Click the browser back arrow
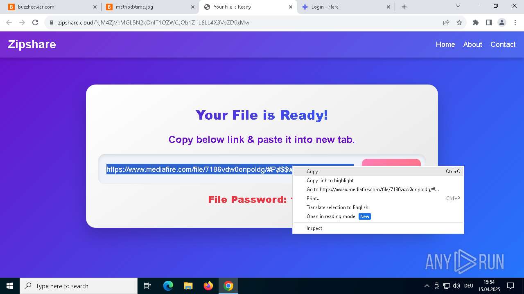 (x=9, y=22)
